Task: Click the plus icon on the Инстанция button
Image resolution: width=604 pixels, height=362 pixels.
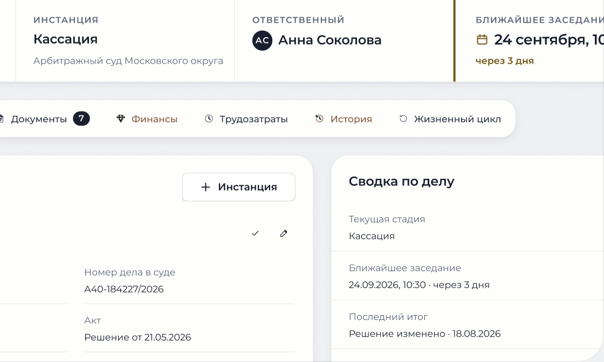Action: coord(205,187)
